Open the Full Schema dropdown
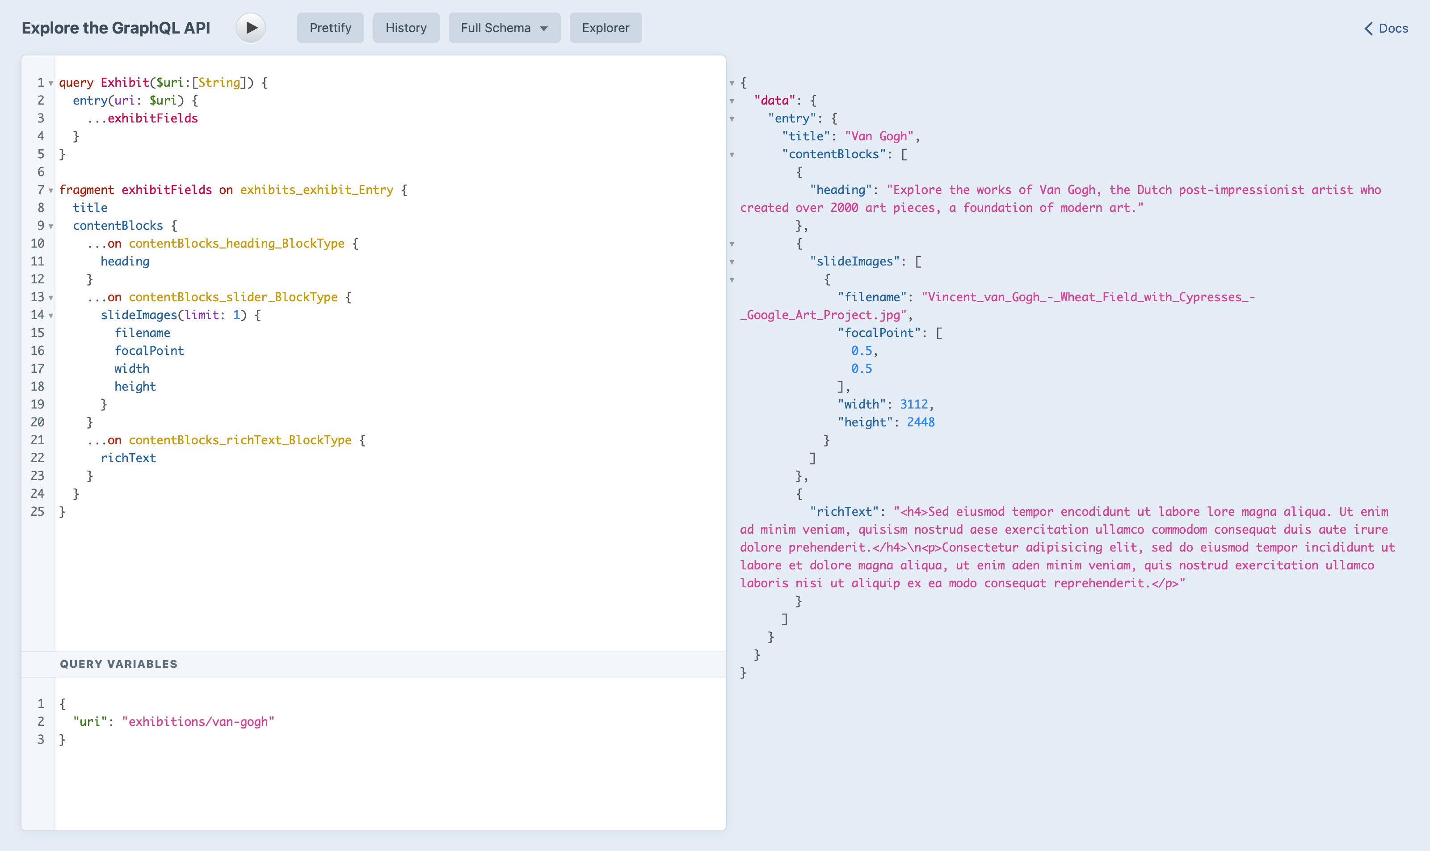This screenshot has width=1430, height=851. (504, 28)
